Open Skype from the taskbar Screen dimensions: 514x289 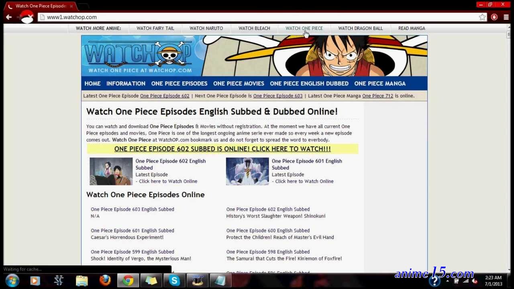pyautogui.click(x=174, y=281)
